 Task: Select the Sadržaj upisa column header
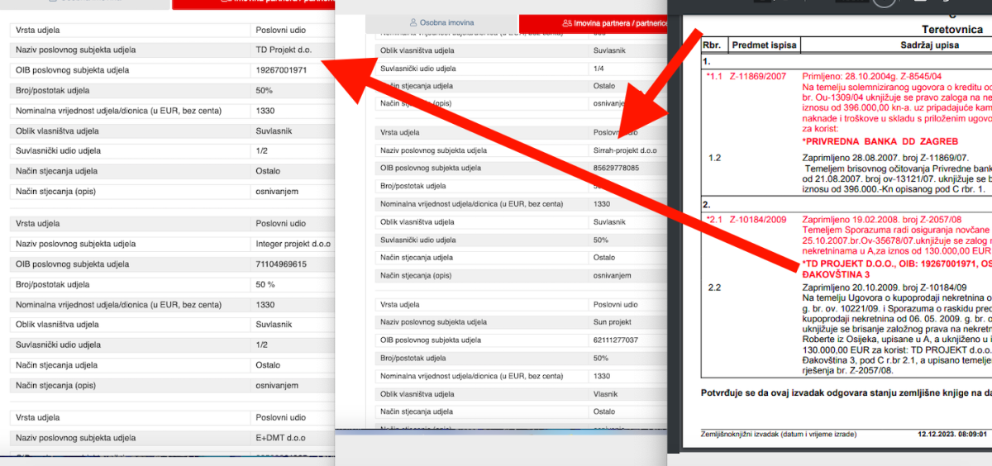click(930, 45)
